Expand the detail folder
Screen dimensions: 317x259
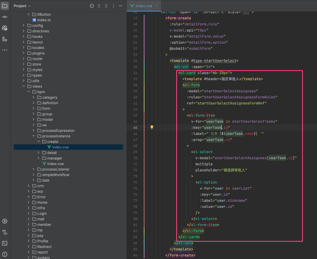click(x=39, y=153)
